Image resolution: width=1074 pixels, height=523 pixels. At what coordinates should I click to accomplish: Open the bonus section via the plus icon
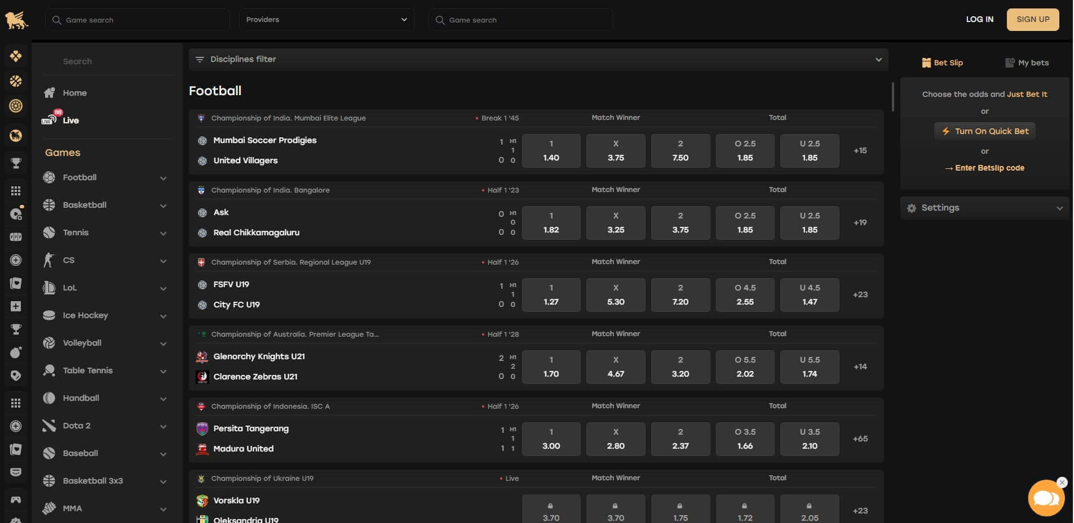[16, 306]
